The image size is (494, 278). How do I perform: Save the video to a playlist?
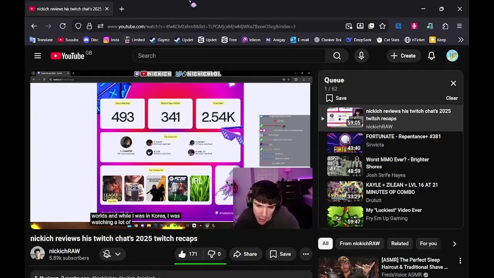coord(280,254)
